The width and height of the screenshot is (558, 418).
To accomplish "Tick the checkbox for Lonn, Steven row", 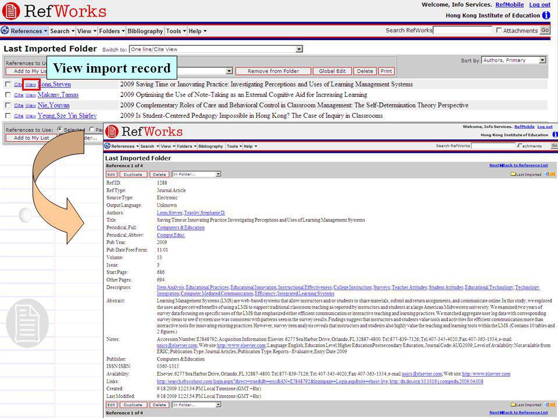I will tap(8, 84).
